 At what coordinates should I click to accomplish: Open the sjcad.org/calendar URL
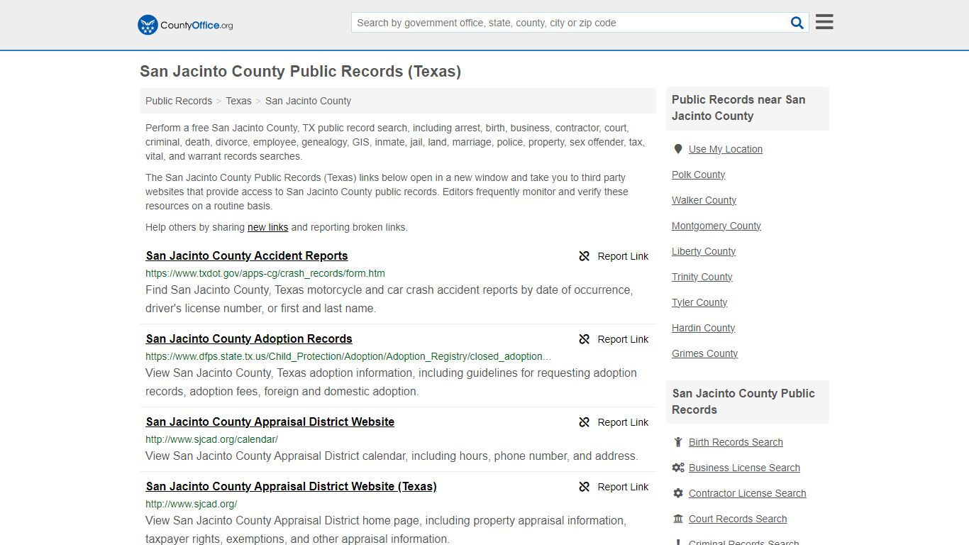[211, 439]
